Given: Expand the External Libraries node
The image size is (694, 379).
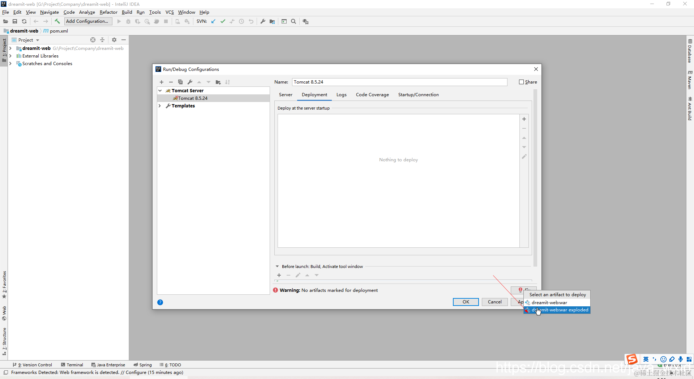Looking at the screenshot, I should (x=10, y=56).
